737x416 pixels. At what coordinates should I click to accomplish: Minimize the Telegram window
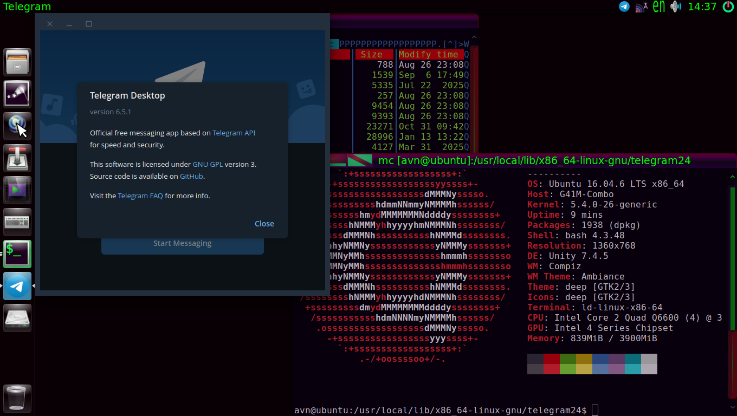pos(69,24)
